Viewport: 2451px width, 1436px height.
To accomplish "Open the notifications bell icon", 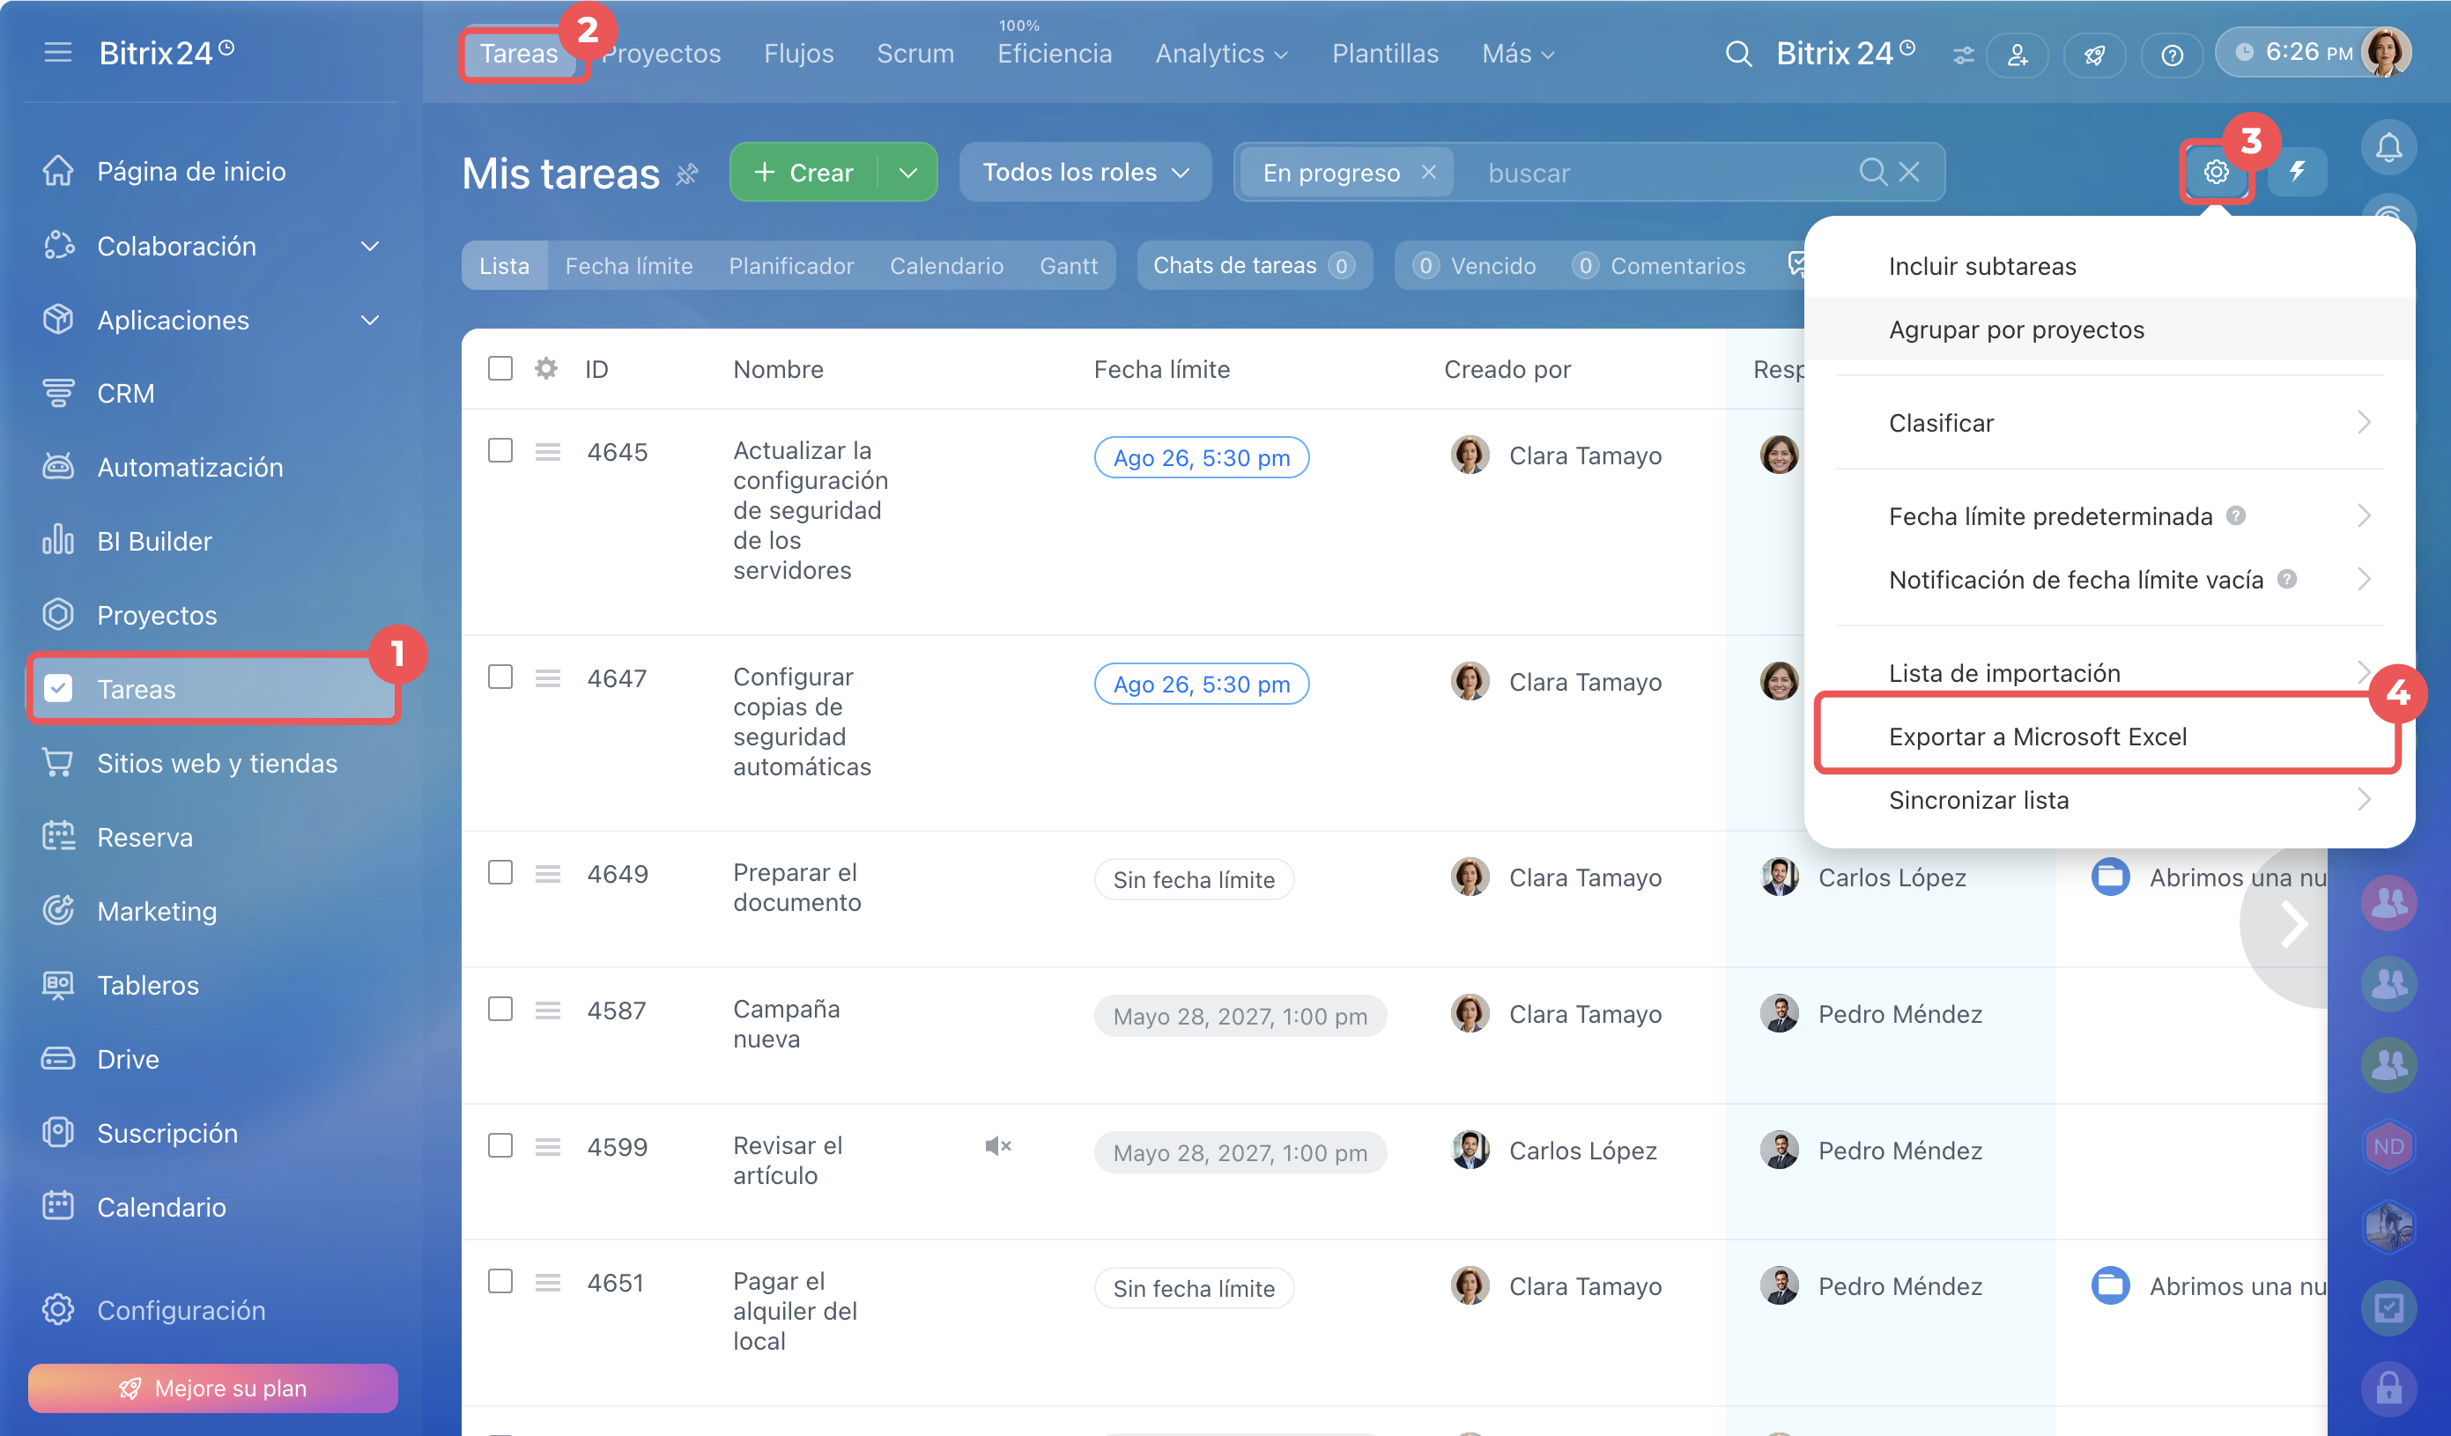I will point(2388,148).
